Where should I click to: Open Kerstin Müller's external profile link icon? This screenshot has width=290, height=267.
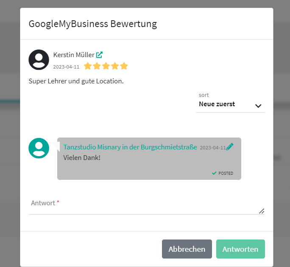(x=99, y=55)
